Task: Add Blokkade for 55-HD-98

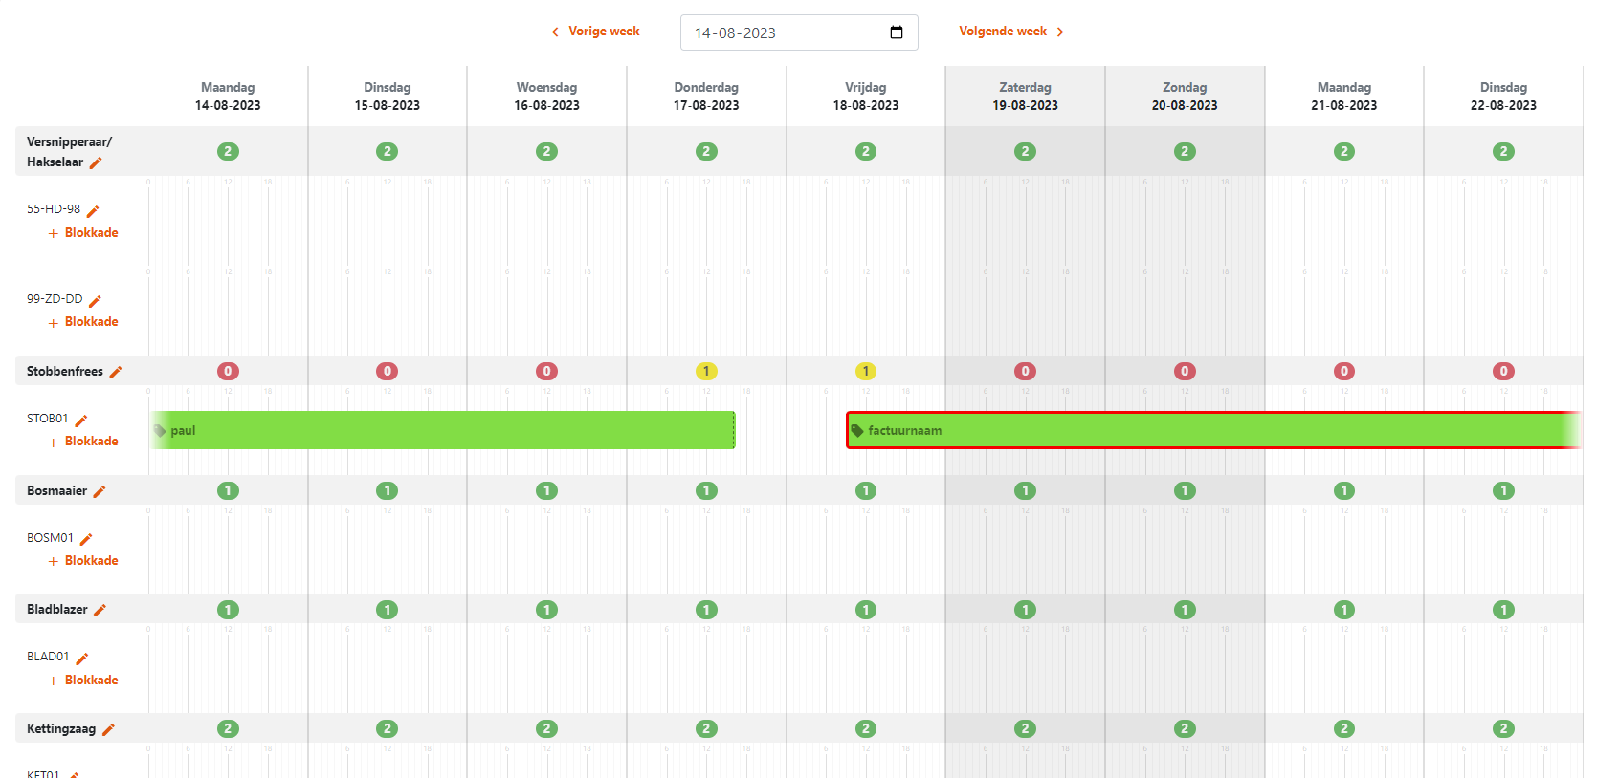Action: (83, 233)
